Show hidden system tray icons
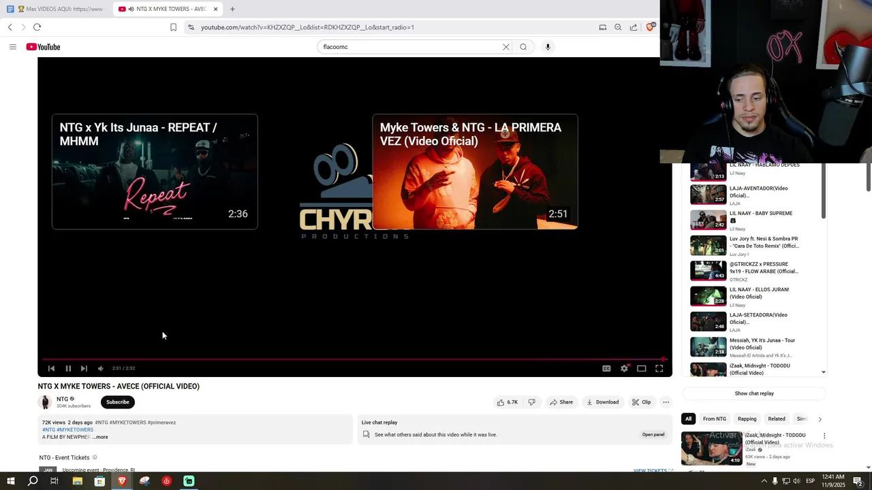Image resolution: width=872 pixels, height=490 pixels. (764, 481)
